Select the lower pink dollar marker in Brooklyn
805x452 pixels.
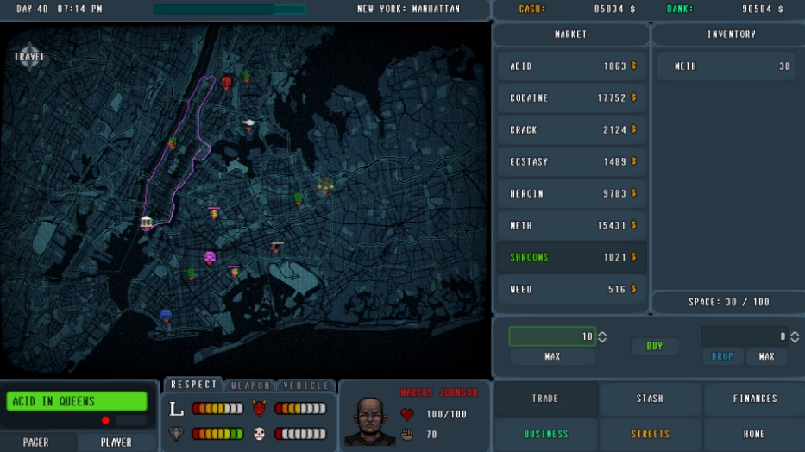click(234, 270)
